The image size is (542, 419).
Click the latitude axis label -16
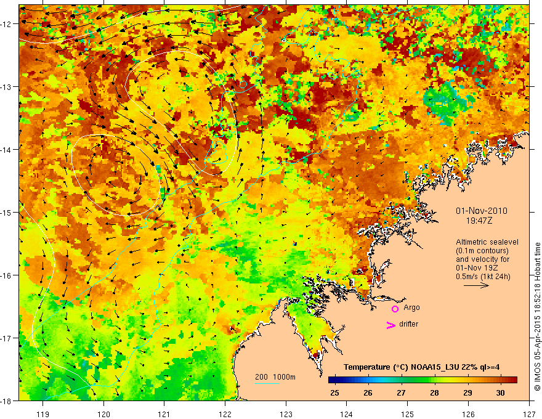tap(7, 275)
